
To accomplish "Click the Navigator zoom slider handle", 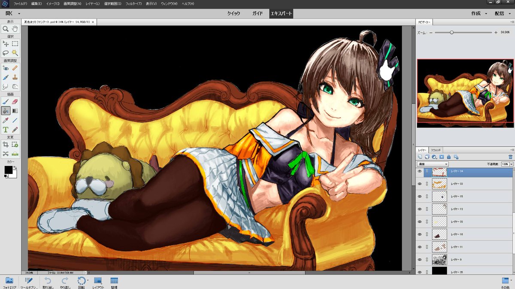I will click(x=451, y=32).
